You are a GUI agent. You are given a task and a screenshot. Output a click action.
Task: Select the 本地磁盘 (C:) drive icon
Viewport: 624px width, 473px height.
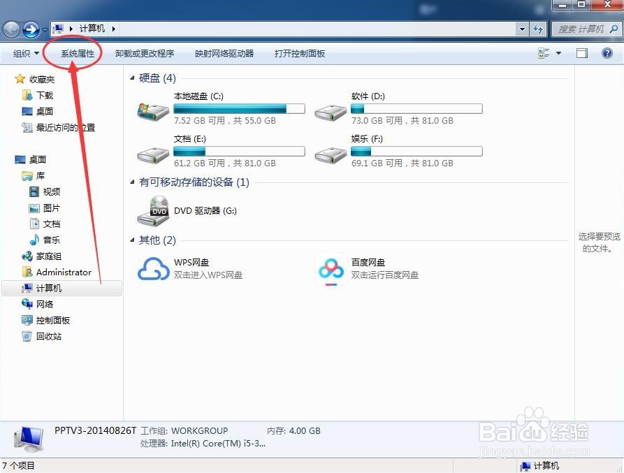click(152, 110)
